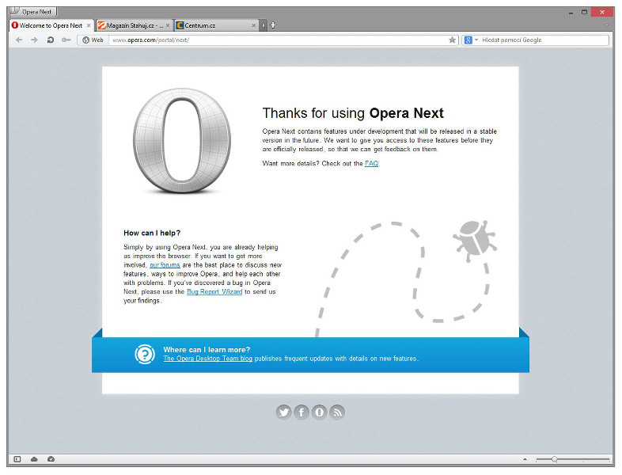Open Opera's Facebook page icon

(302, 412)
